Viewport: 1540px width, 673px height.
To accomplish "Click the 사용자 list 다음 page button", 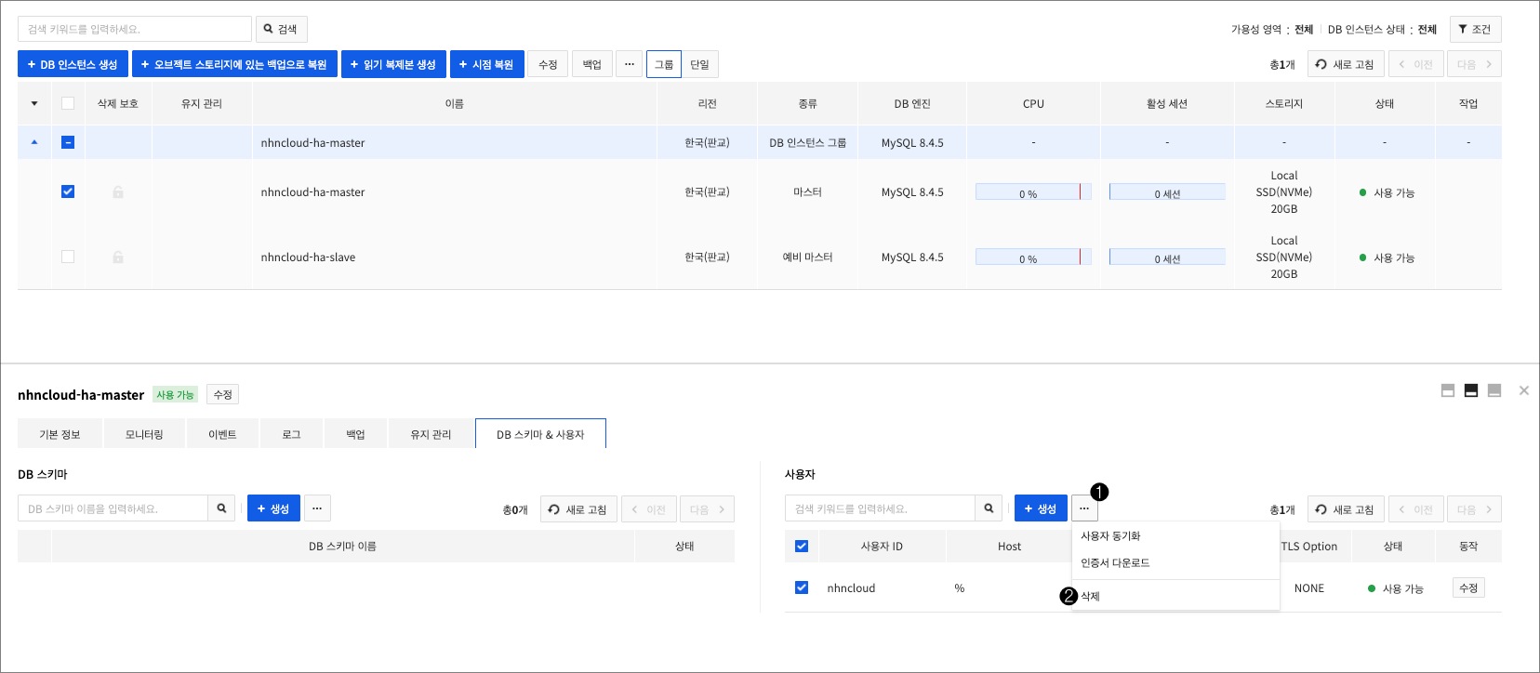I will point(1474,509).
